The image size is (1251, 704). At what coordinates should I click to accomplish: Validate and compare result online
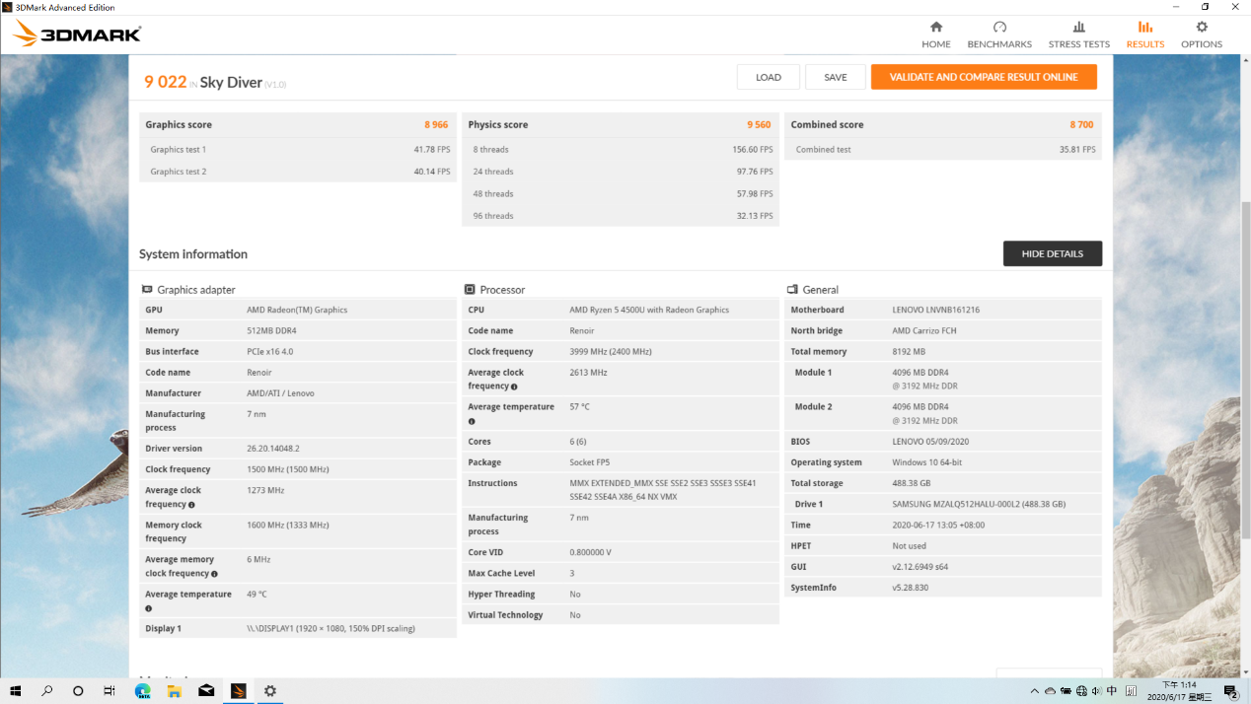pos(984,77)
